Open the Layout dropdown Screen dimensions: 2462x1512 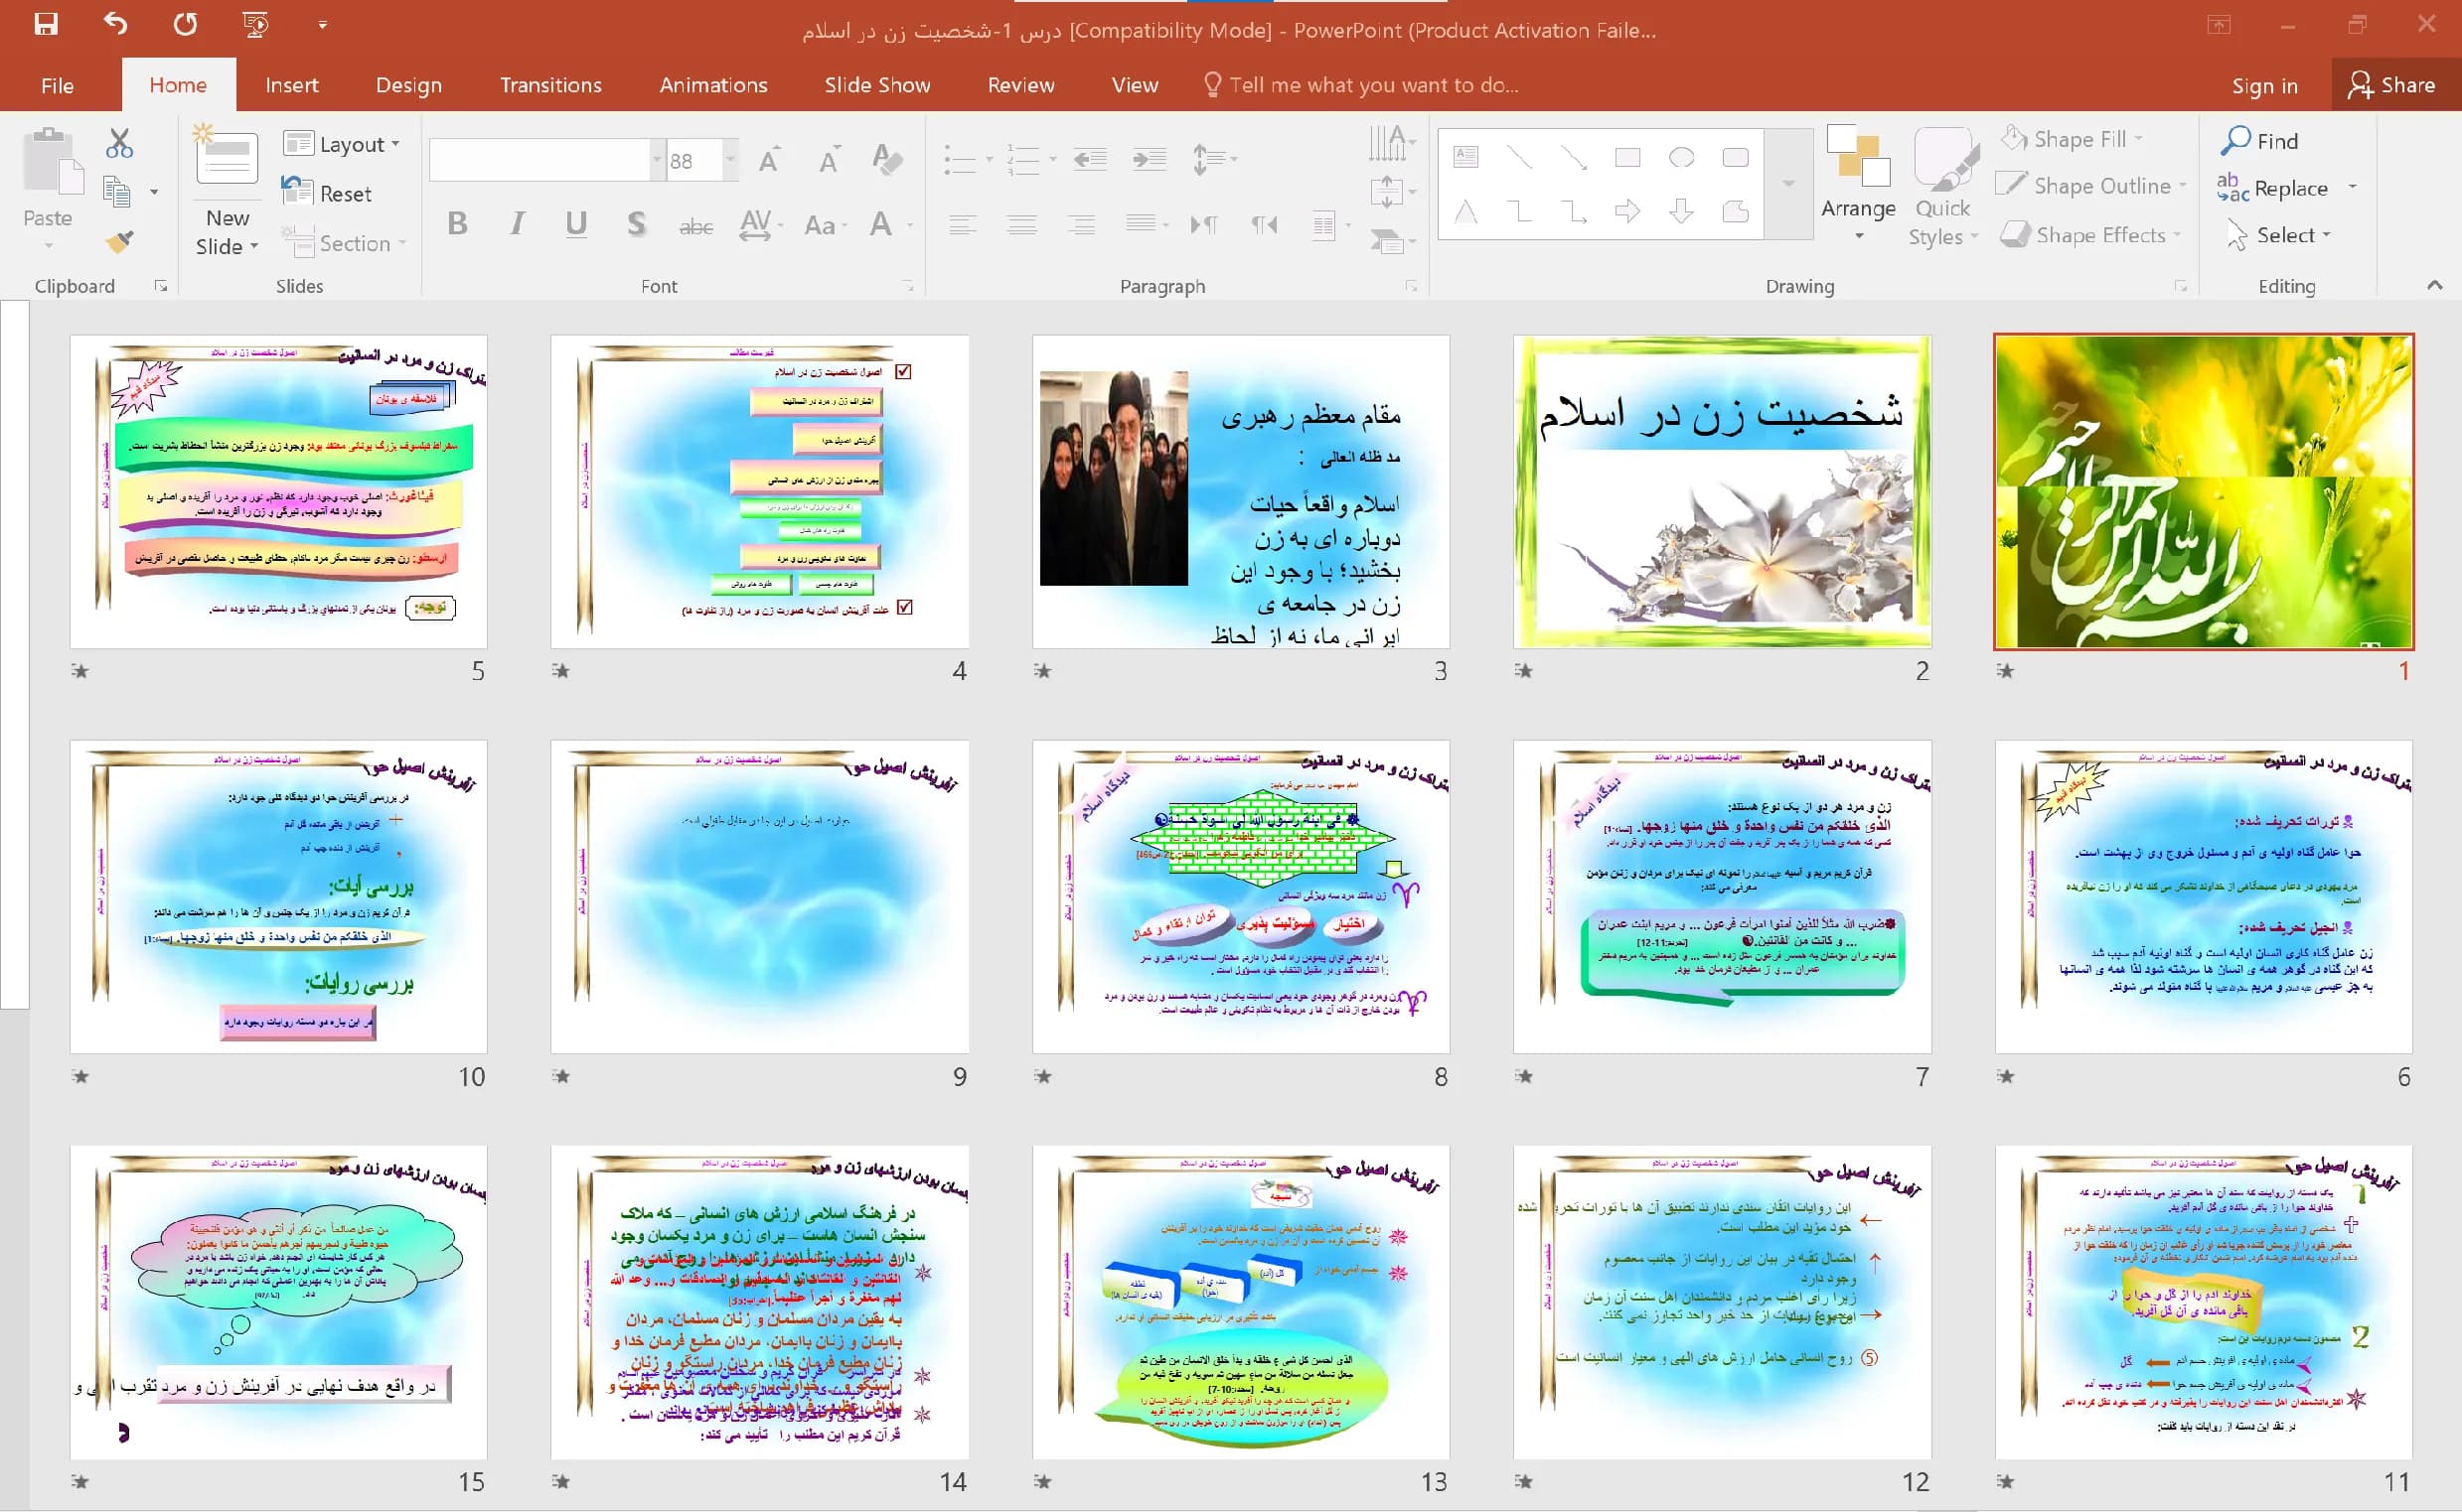point(343,144)
